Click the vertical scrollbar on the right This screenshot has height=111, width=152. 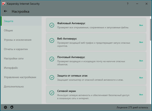[150, 30]
